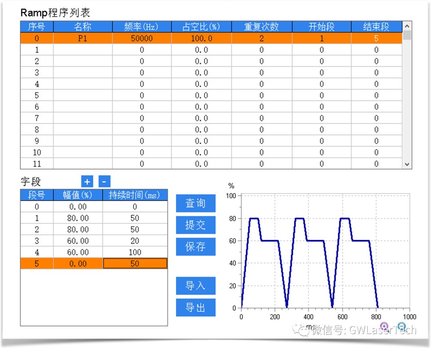Click the name cell of program row 2
The width and height of the screenshot is (431, 349).
83,61
